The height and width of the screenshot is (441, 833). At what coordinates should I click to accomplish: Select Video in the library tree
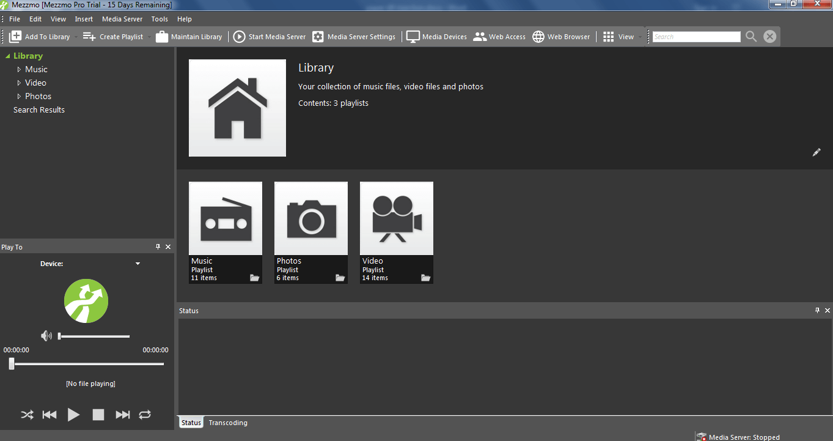tap(35, 83)
